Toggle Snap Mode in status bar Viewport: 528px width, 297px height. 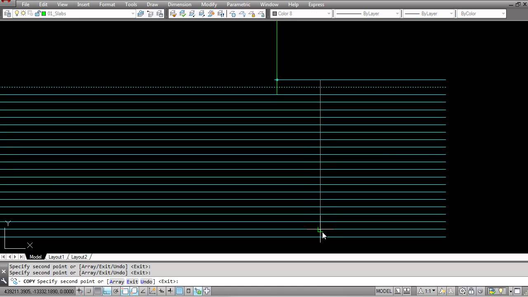pyautogui.click(x=89, y=291)
